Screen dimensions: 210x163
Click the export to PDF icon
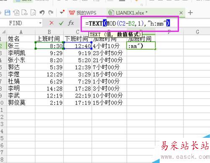16,13
